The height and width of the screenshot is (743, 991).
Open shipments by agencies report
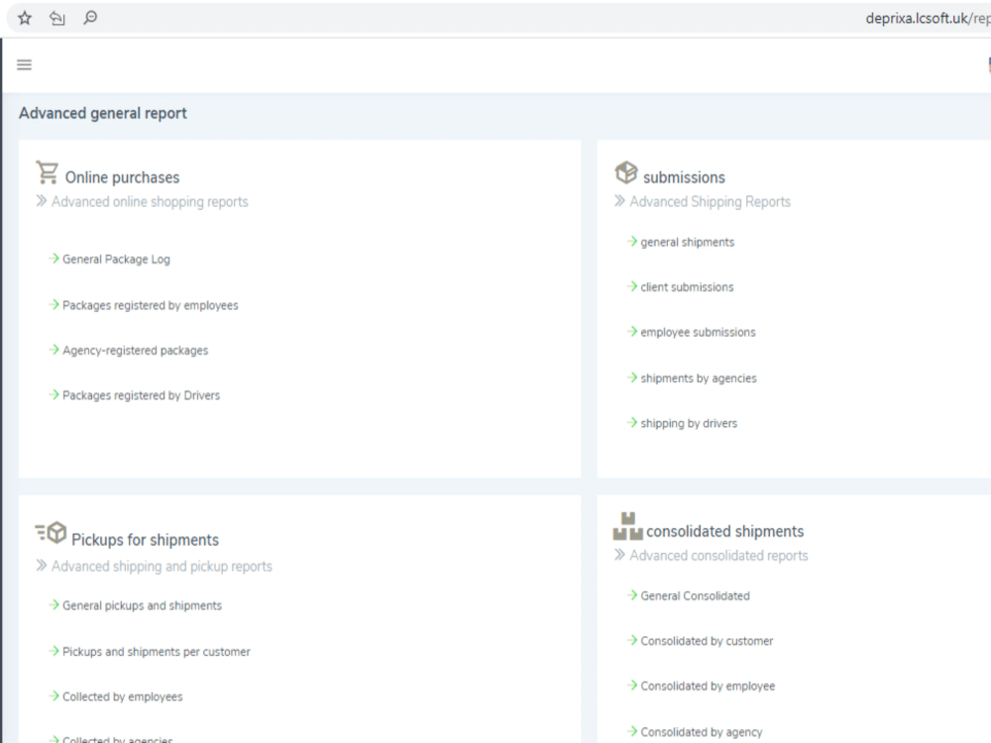point(699,377)
